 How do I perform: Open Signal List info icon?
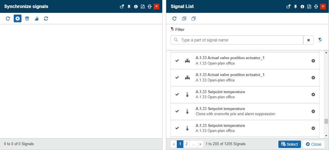pyautogui.click(x=302, y=7)
